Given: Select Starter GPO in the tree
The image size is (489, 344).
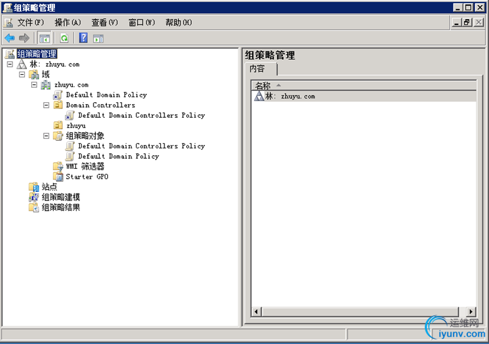Looking at the screenshot, I should pos(87,176).
